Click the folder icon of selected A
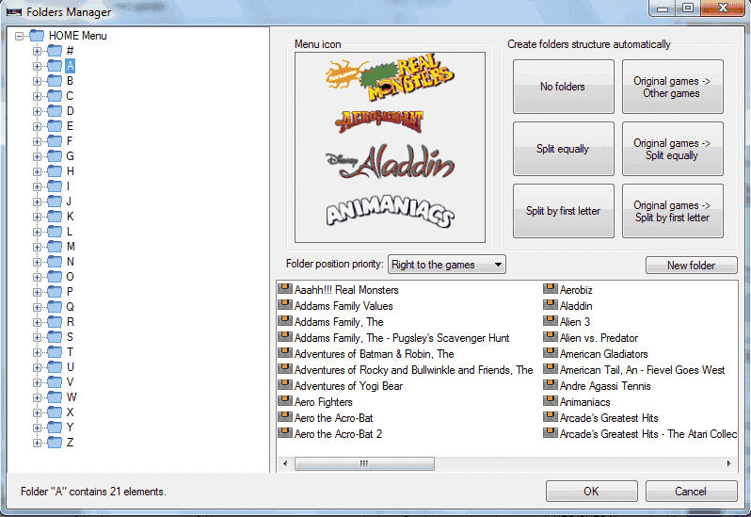Screen dimensions: 751x517 click(x=55, y=66)
